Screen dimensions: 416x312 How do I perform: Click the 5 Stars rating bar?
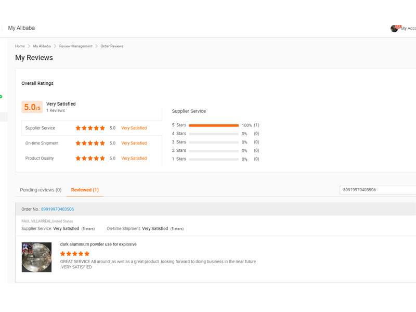tap(214, 125)
